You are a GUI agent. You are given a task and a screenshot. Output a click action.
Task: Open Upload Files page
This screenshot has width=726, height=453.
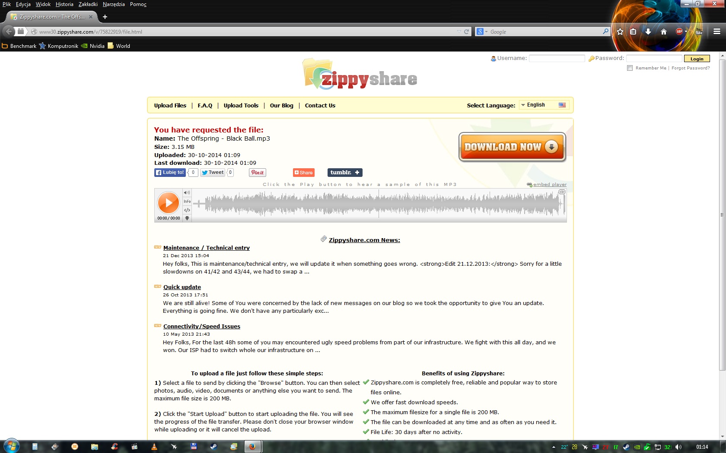pyautogui.click(x=170, y=106)
